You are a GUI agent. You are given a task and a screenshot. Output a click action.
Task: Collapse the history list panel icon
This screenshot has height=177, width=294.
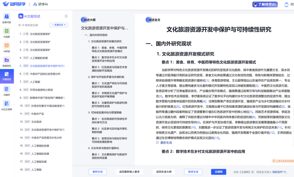tap(66, 16)
